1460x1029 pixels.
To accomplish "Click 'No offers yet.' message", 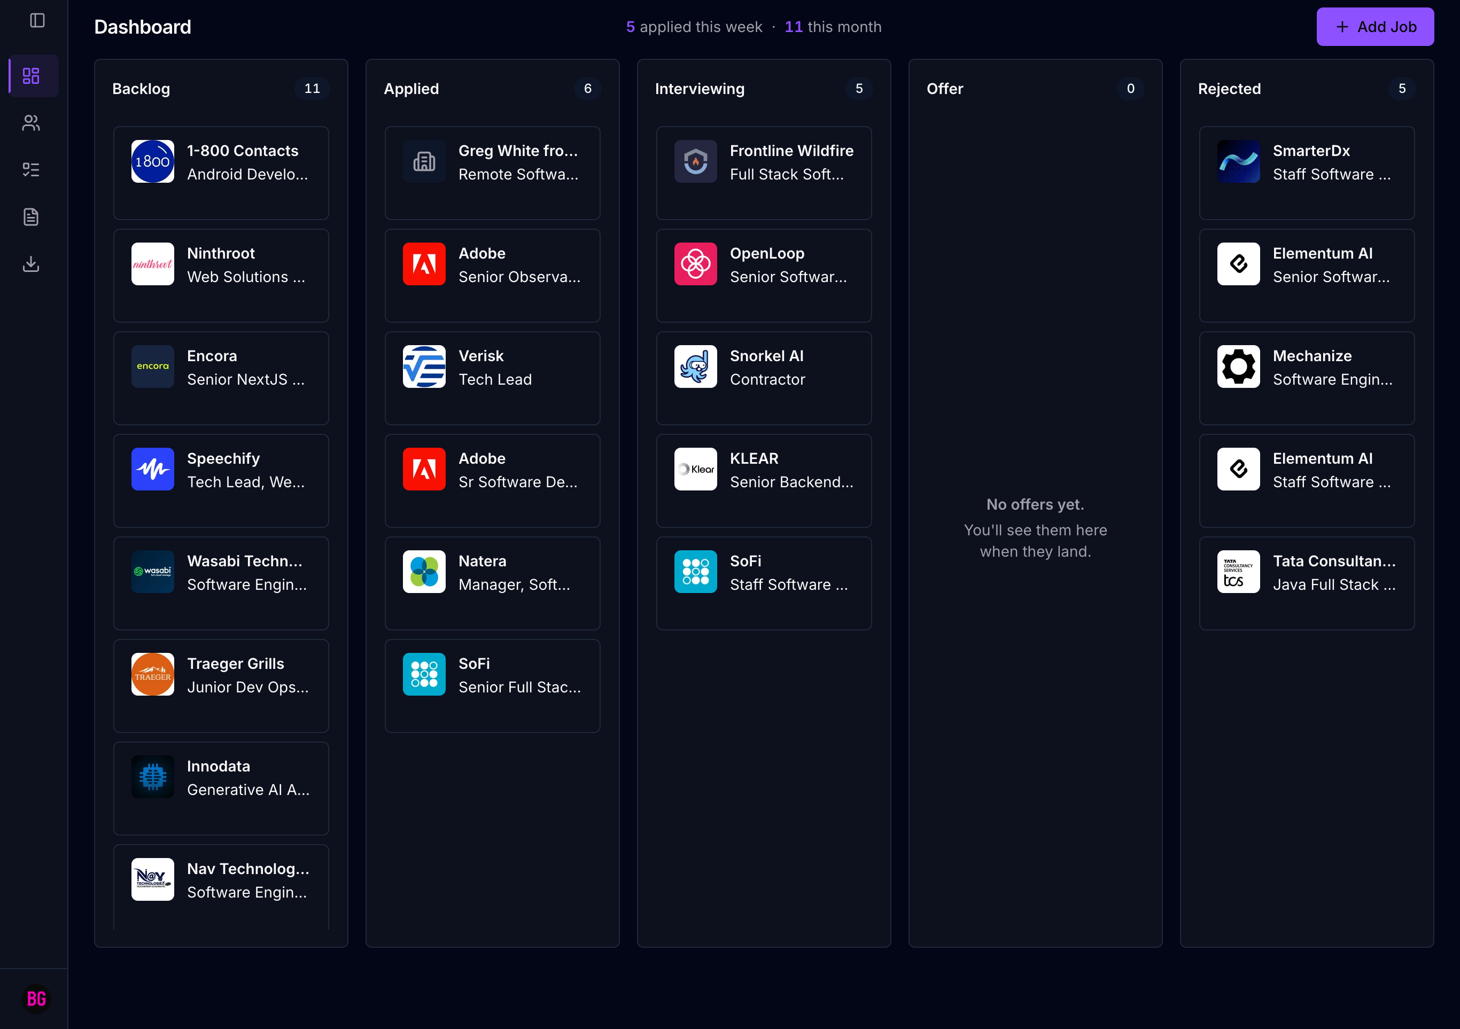I will [x=1035, y=504].
